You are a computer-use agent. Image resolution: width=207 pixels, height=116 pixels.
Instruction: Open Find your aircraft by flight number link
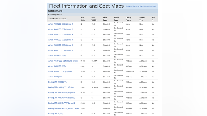click(x=141, y=6)
